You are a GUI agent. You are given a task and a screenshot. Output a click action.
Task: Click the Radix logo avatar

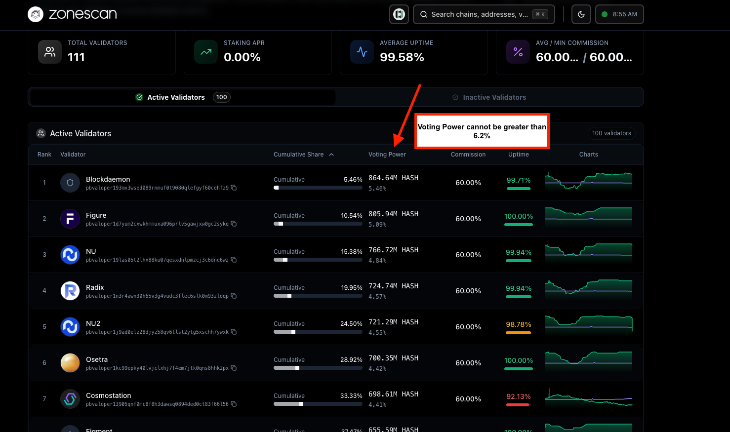(70, 291)
